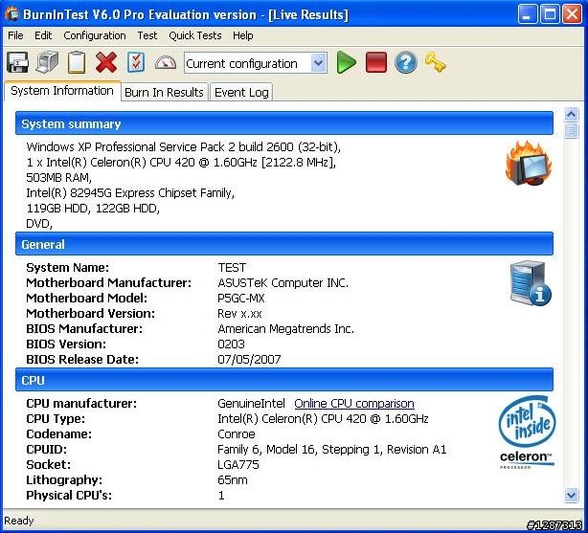Viewport: 588px width, 533px height.
Task: Click the 'DVD,' summary line
Action: click(39, 223)
